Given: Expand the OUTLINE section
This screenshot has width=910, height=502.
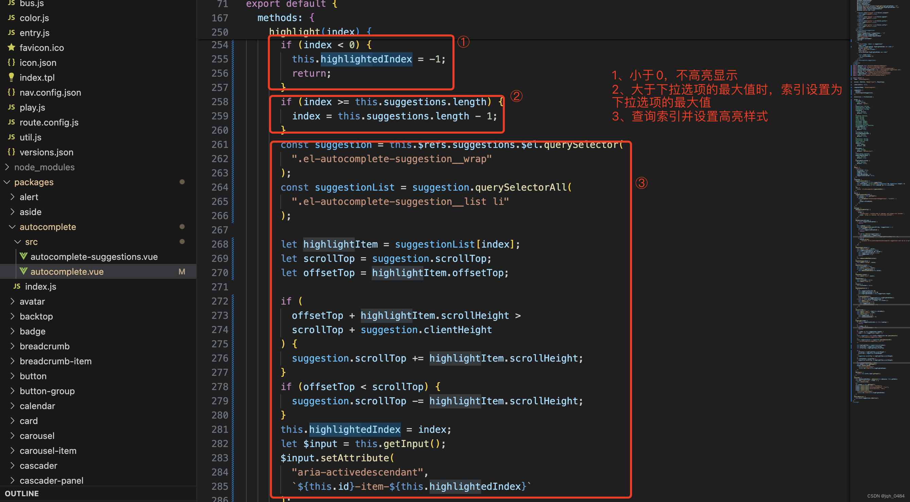Looking at the screenshot, I should tap(21, 493).
